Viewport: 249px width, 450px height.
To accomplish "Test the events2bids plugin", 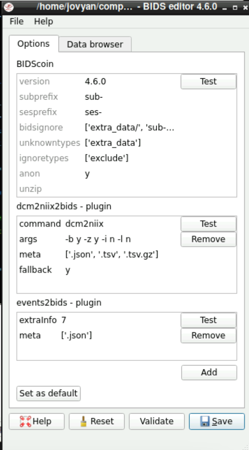I will pyautogui.click(x=208, y=320).
